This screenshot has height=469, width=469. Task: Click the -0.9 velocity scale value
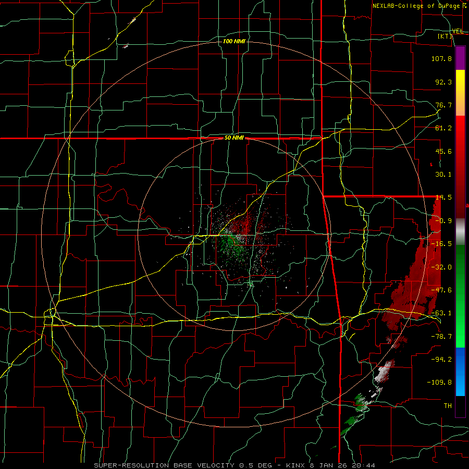tap(443, 221)
